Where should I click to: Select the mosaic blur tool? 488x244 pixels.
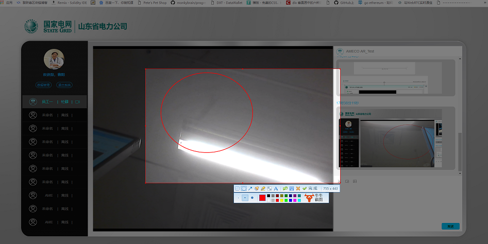click(269, 188)
